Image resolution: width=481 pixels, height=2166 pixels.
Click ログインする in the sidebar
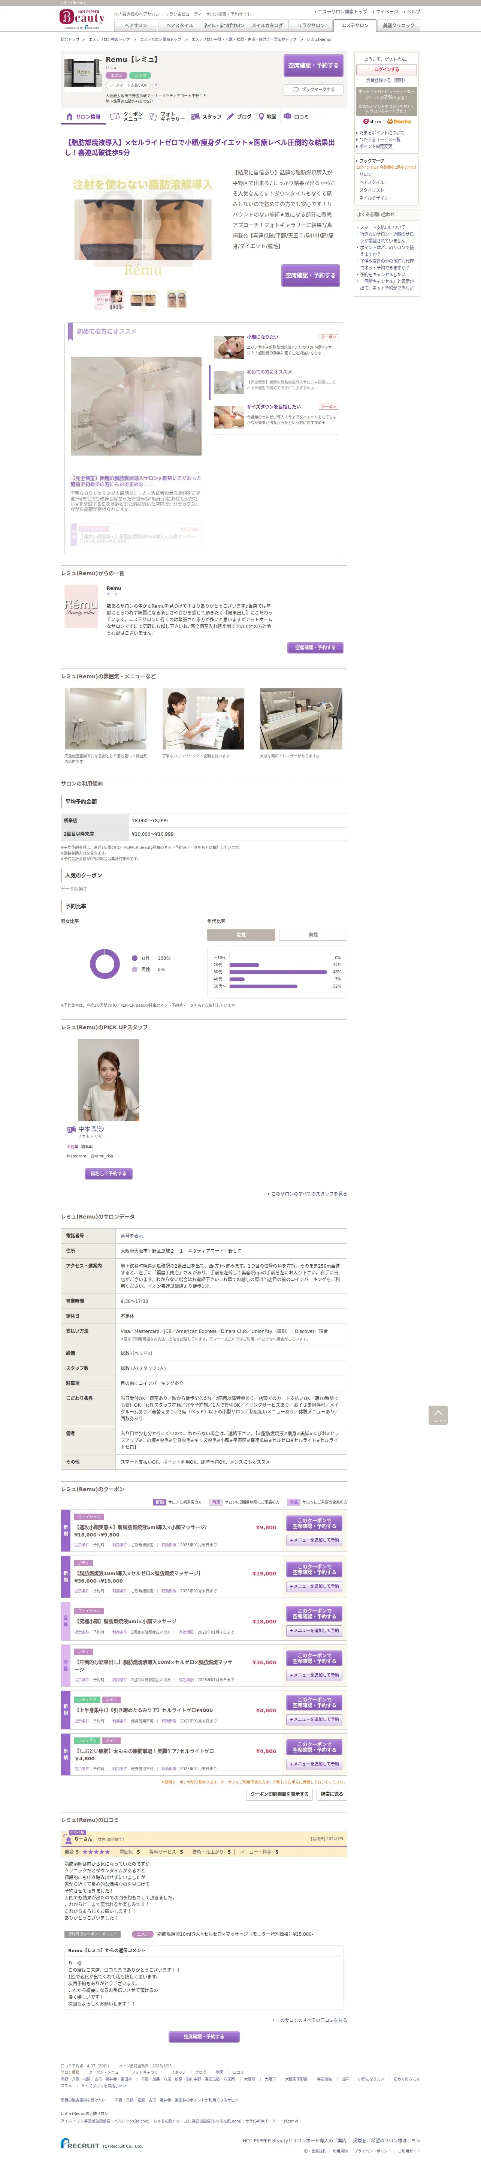coord(386,69)
